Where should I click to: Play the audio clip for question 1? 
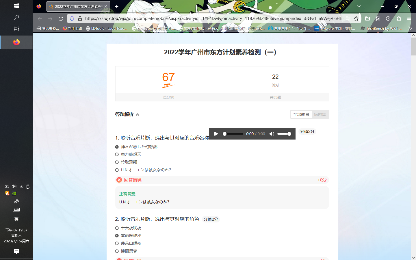pos(216,134)
